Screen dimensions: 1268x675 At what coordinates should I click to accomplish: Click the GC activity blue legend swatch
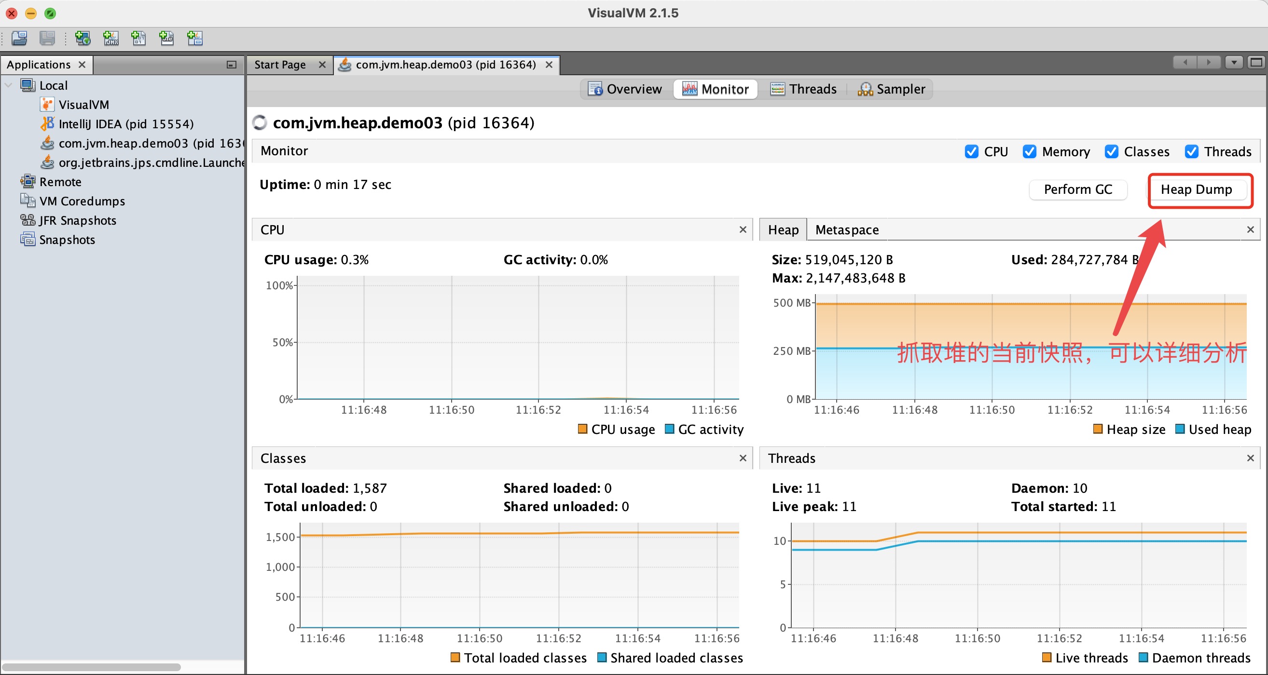tap(669, 429)
